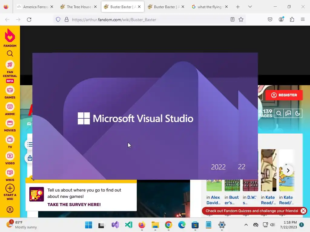This screenshot has height=232, width=310.
Task: Open Visual Studio from taskbar
Action: point(115,225)
